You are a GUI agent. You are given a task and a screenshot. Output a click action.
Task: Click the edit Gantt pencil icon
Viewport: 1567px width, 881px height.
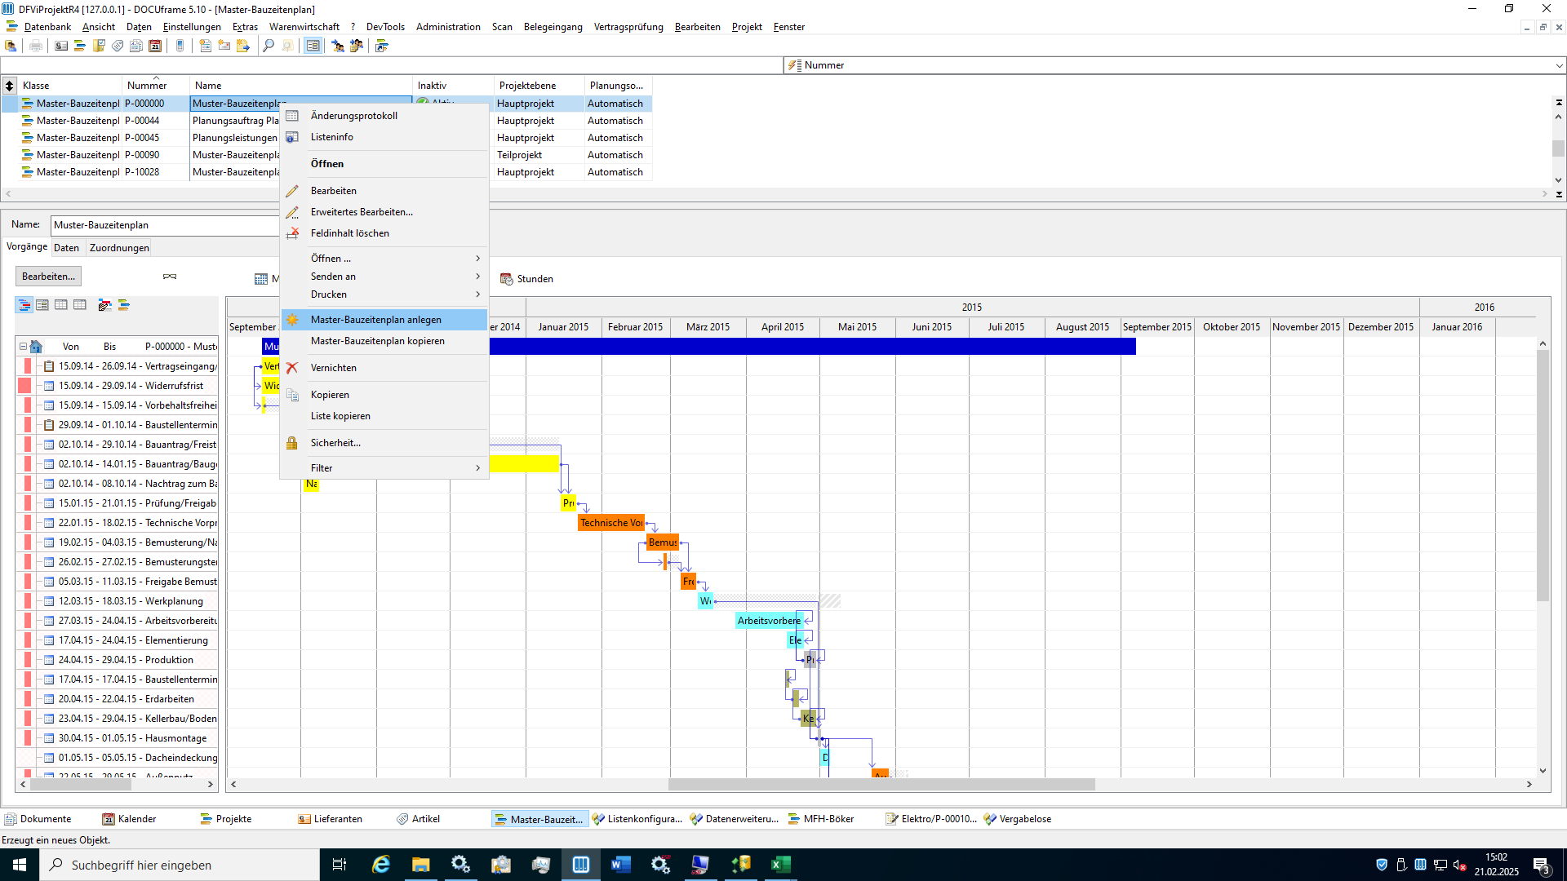104,305
